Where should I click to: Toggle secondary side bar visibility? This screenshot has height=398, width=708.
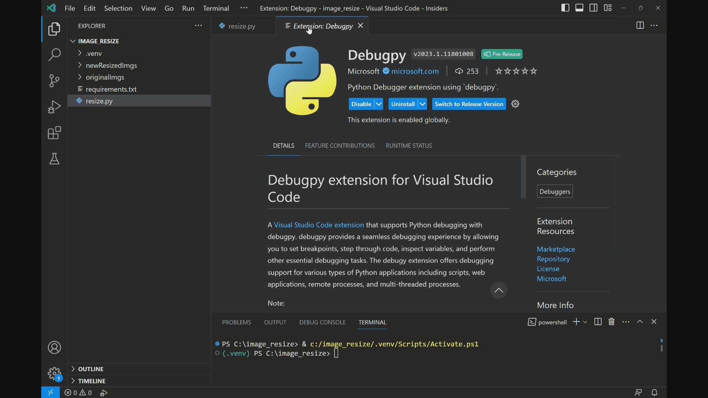click(x=594, y=8)
